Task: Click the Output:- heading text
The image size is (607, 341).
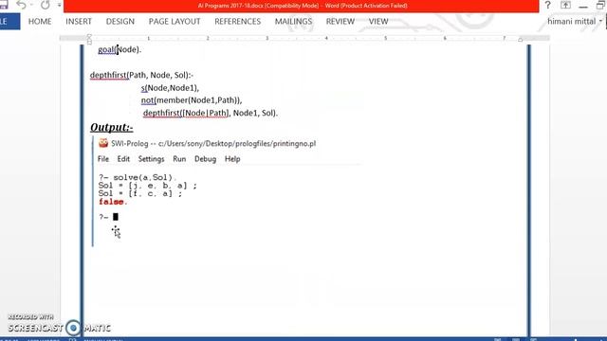Action: click(112, 127)
